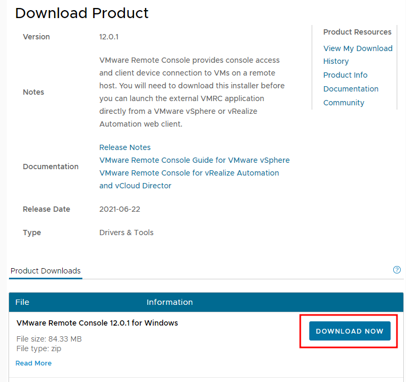Image resolution: width=406 pixels, height=382 pixels.
Task: Click the Version row label
Action: [x=36, y=37]
